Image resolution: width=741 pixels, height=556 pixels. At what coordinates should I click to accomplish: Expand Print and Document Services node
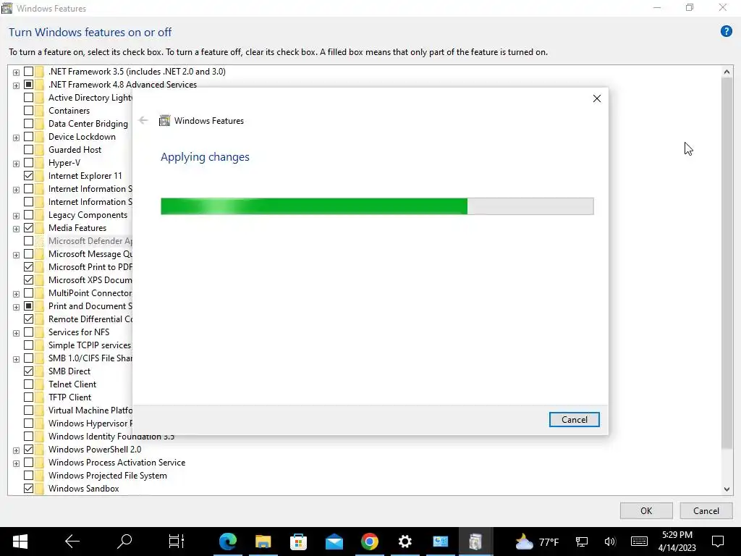(x=16, y=307)
